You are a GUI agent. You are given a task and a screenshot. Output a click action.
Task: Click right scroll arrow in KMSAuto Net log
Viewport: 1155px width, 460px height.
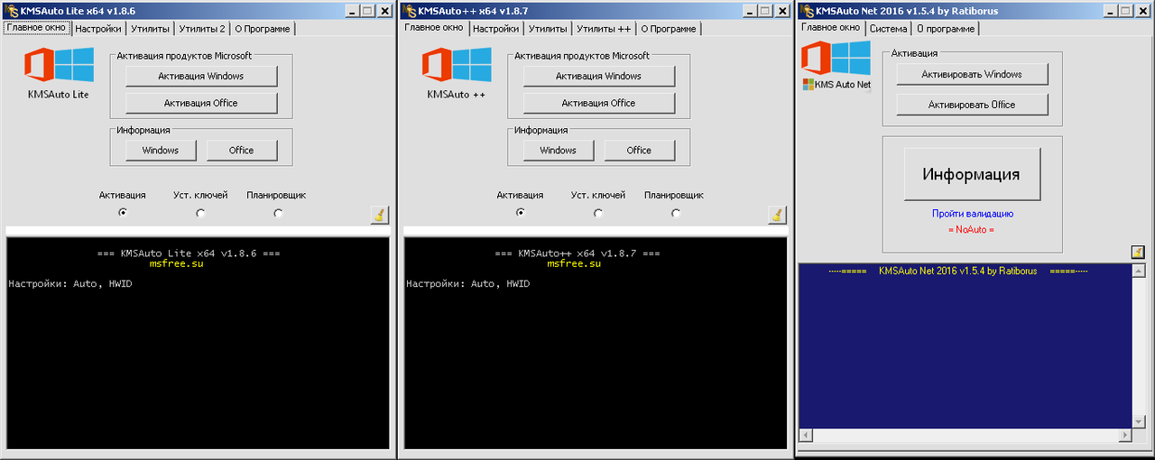pyautogui.click(x=1124, y=436)
